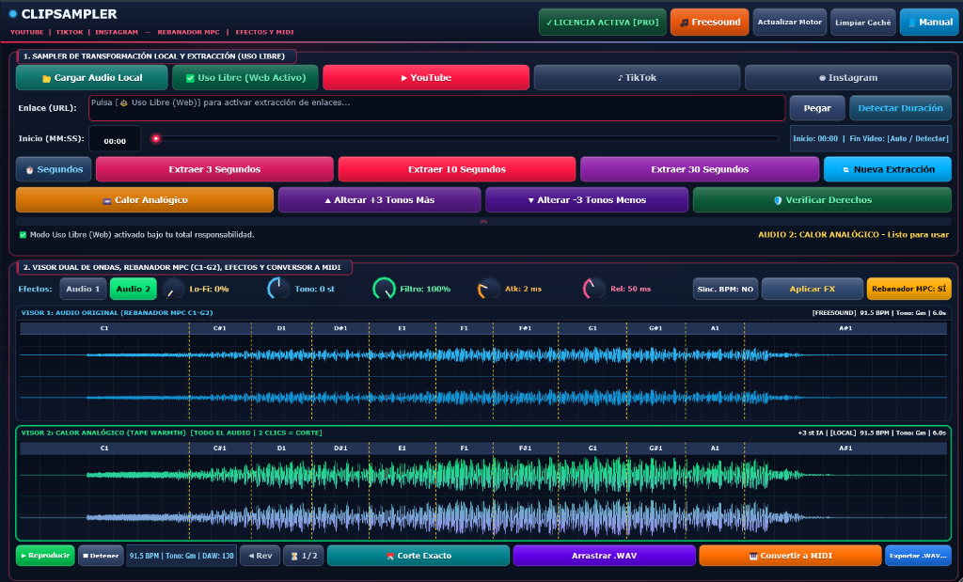Image resolution: width=963 pixels, height=582 pixels.
Task: Click Limpiar Caché in the header
Action: click(x=862, y=23)
